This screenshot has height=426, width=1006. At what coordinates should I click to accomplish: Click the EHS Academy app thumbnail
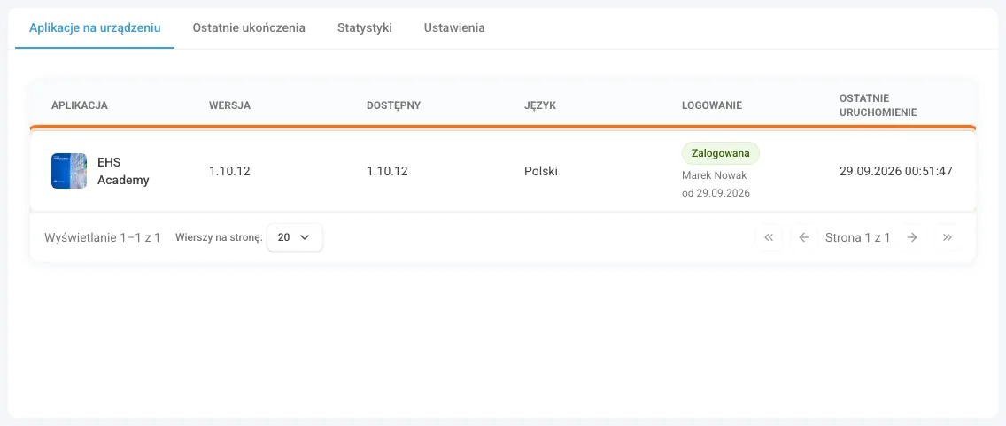coord(69,171)
